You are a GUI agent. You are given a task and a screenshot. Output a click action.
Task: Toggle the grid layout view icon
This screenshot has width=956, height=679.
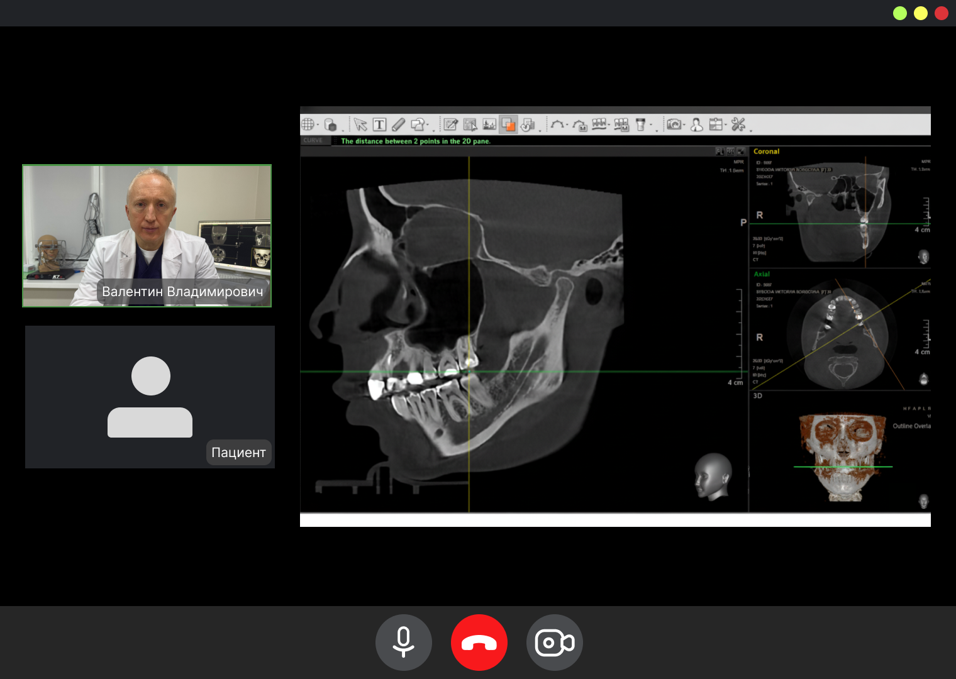click(x=308, y=124)
